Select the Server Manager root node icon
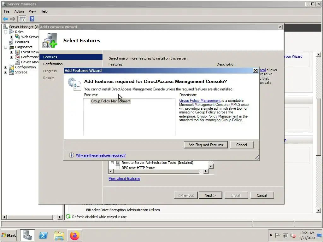The width and height of the screenshot is (323, 242). tap(6, 27)
